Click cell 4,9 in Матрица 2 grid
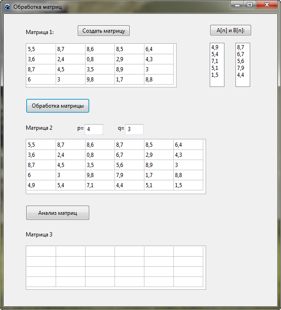This screenshot has width=281, height=310. tap(41, 185)
